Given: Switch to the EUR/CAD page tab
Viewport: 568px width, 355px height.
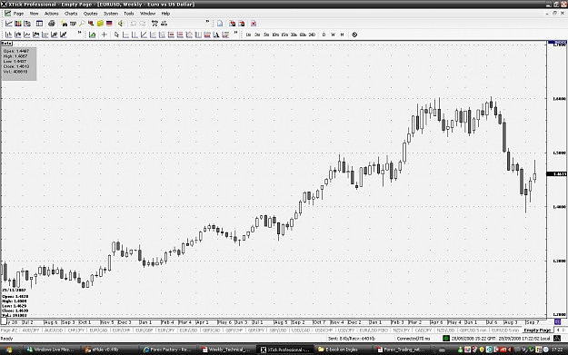Looking at the screenshot, I should pos(98,330).
